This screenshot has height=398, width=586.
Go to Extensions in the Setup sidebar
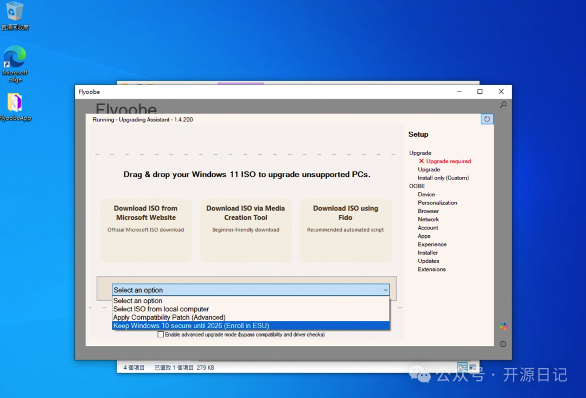point(431,269)
